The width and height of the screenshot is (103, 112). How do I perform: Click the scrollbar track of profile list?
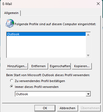pyautogui.click(x=88, y=45)
